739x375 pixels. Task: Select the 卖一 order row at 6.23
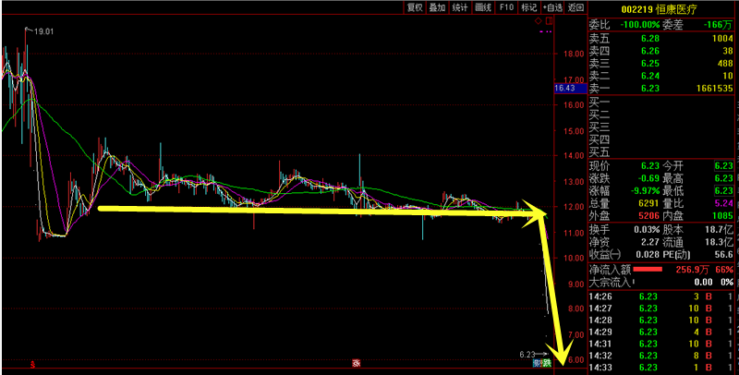click(x=661, y=89)
